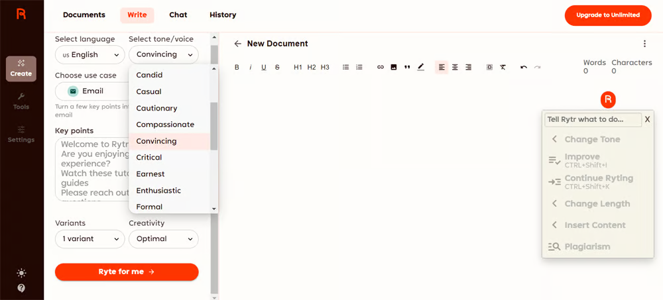This screenshot has height=300, width=663.
Task: Toggle underline formatting
Action: click(x=264, y=67)
